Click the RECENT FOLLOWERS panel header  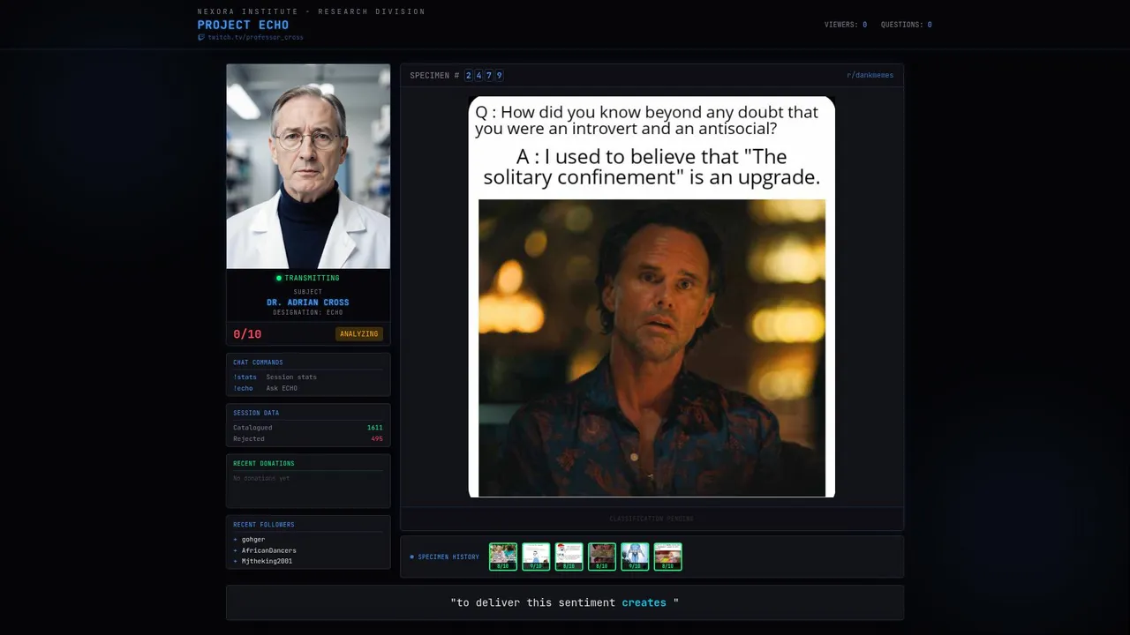[x=264, y=525]
